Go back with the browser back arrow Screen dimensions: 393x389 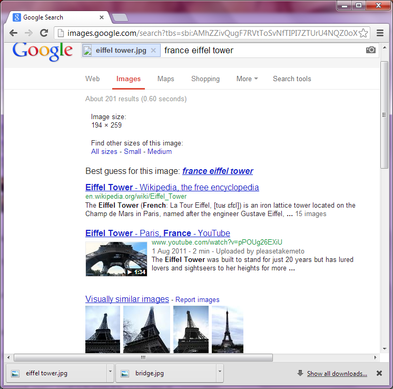click(13, 33)
